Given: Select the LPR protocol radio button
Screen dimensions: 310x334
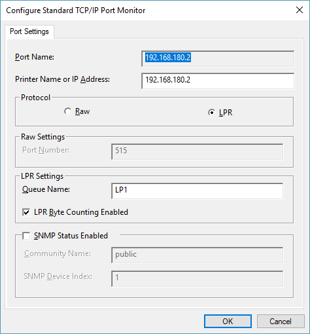Looking at the screenshot, I should 211,113.
